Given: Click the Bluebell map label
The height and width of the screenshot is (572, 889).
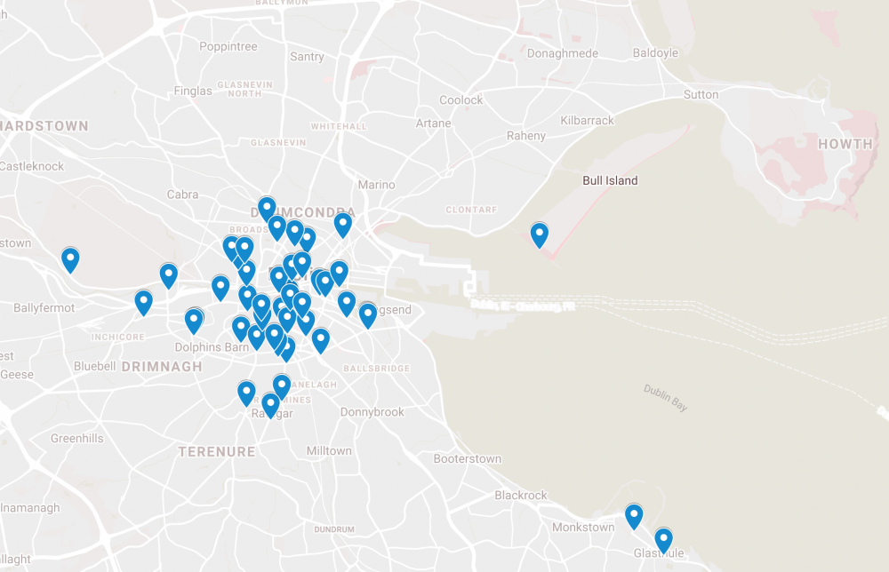Looking at the screenshot, I should (x=95, y=367).
